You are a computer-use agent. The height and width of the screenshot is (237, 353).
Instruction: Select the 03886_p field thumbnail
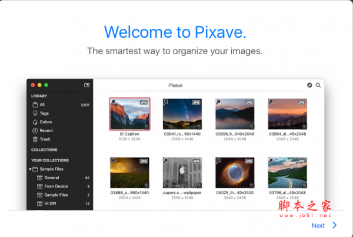[x=129, y=173]
